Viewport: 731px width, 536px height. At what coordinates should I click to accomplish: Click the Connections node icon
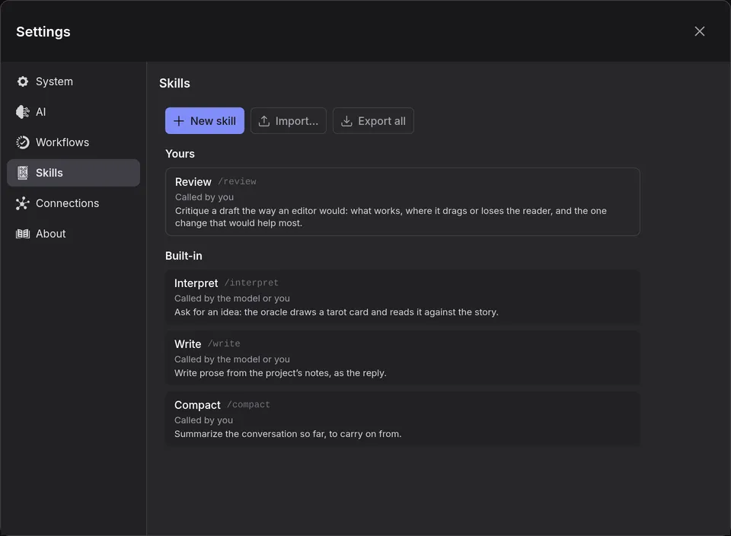(22, 203)
